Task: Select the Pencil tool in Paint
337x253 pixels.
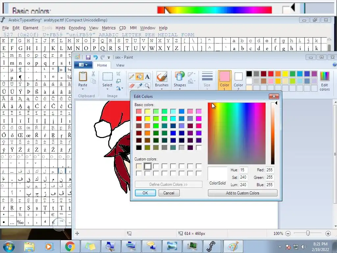Action: coord(132,76)
